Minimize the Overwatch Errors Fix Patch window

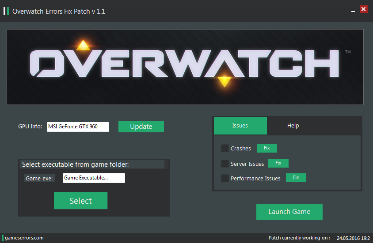353,11
